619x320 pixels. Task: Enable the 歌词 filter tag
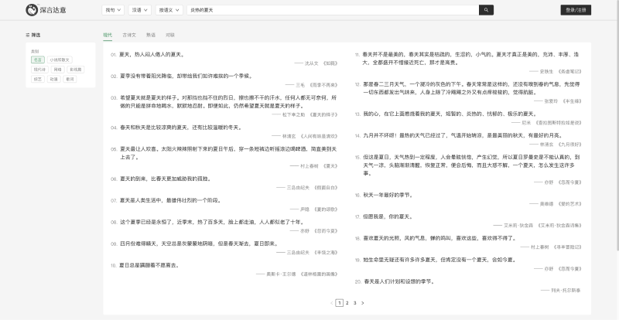click(70, 78)
